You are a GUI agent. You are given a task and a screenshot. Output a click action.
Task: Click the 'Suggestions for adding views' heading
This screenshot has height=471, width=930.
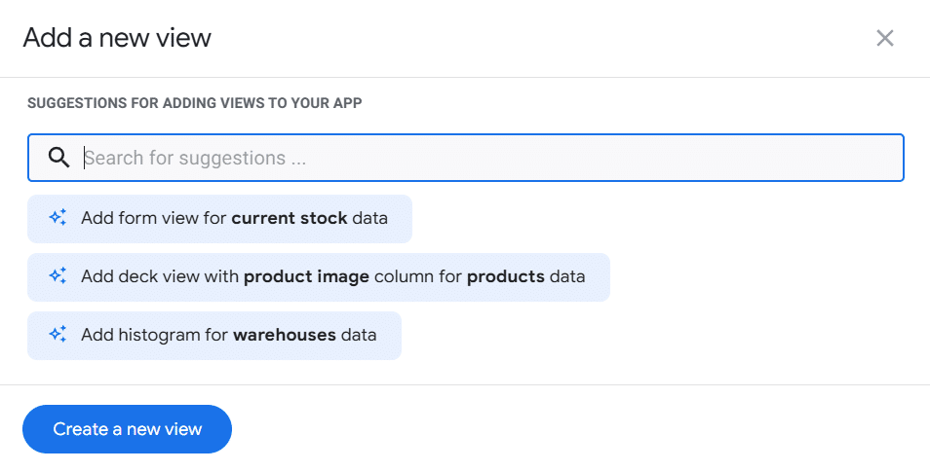(x=195, y=102)
